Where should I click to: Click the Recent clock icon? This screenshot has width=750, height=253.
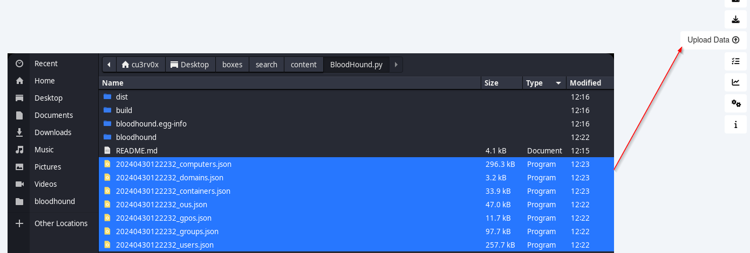coord(19,64)
